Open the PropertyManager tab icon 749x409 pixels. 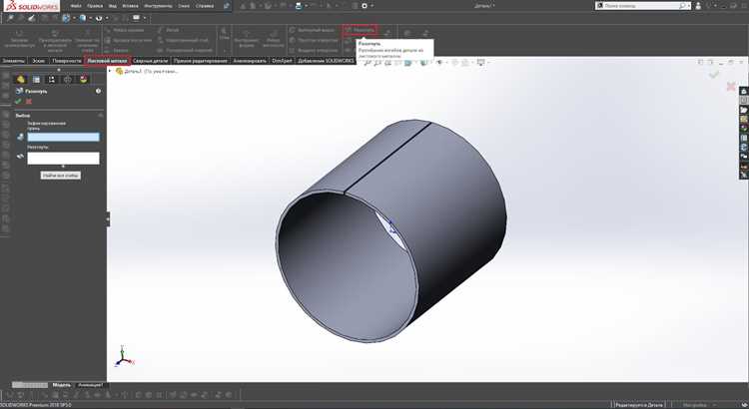[x=36, y=79]
